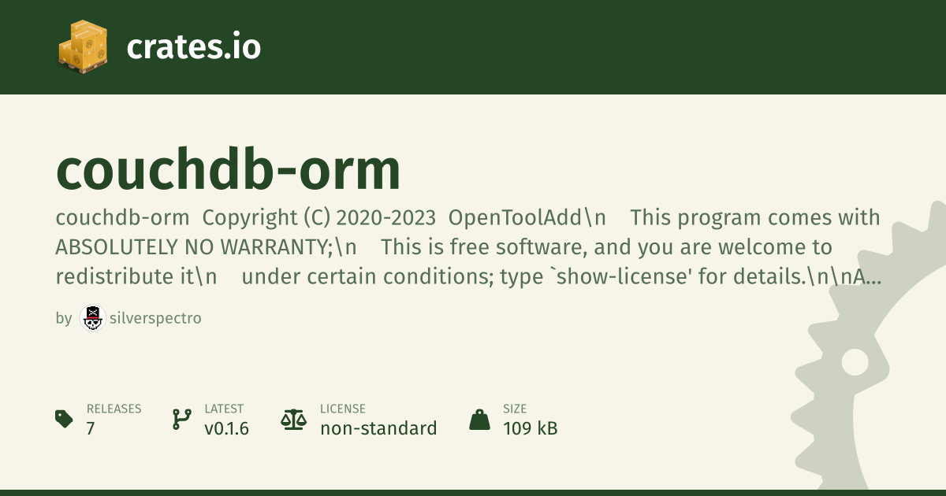The height and width of the screenshot is (496, 946).
Task: Click the size weight icon
Action: point(479,419)
